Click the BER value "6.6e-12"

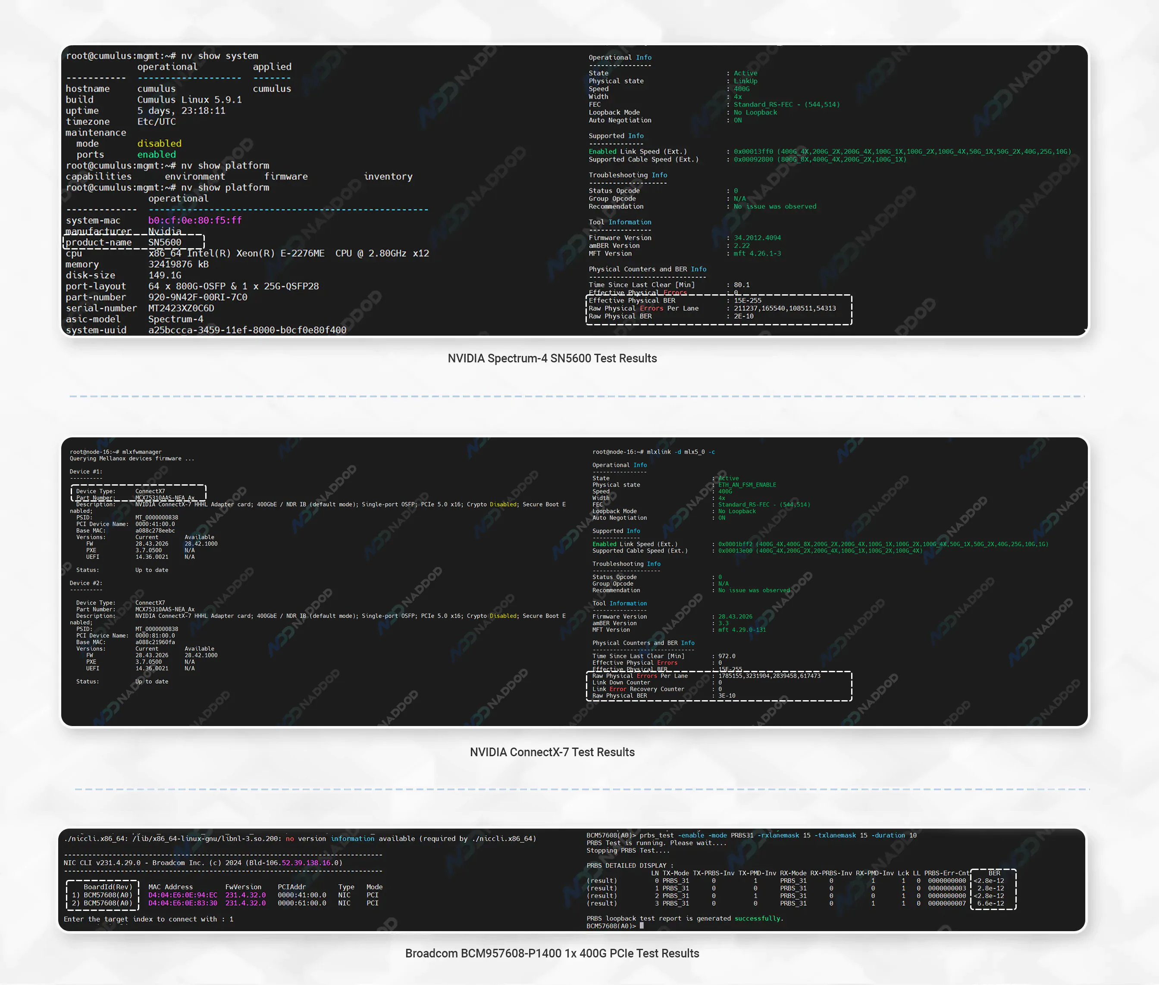pyautogui.click(x=990, y=903)
